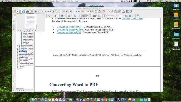Open the Insert Image dropdown arrow
The width and height of the screenshot is (181, 102).
pyautogui.click(x=65, y=16)
